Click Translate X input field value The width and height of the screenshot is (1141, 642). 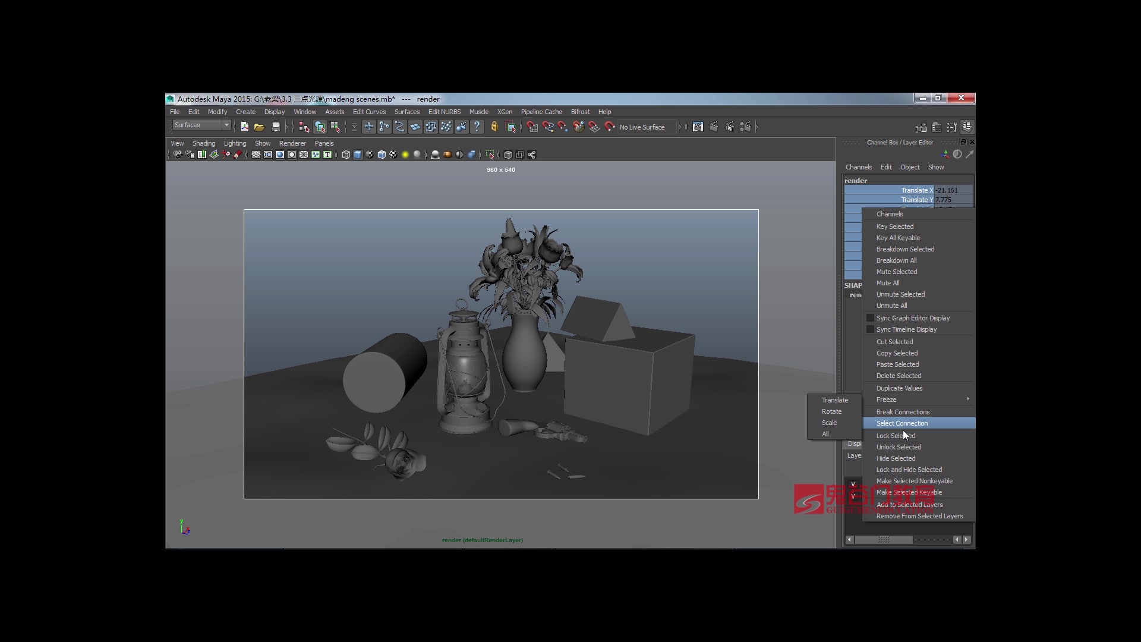951,190
